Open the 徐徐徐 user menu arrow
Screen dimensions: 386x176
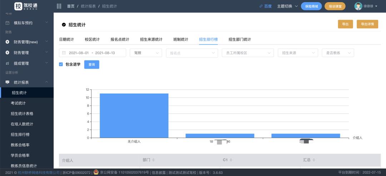(x=376, y=6)
